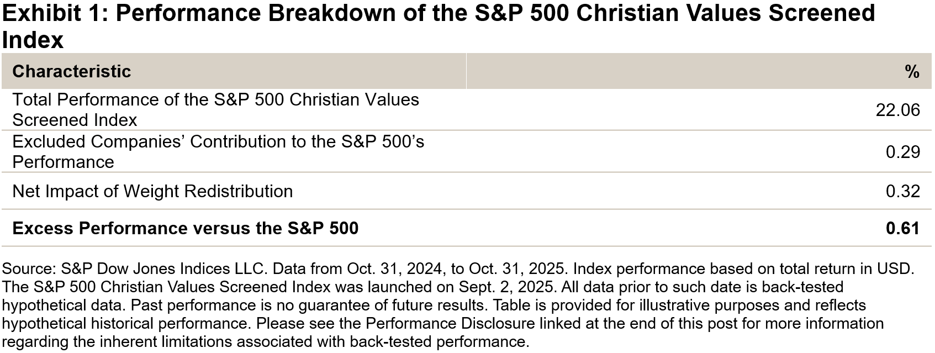The image size is (935, 353).
Task: Click the 0.32 value cell
Action: 902,191
